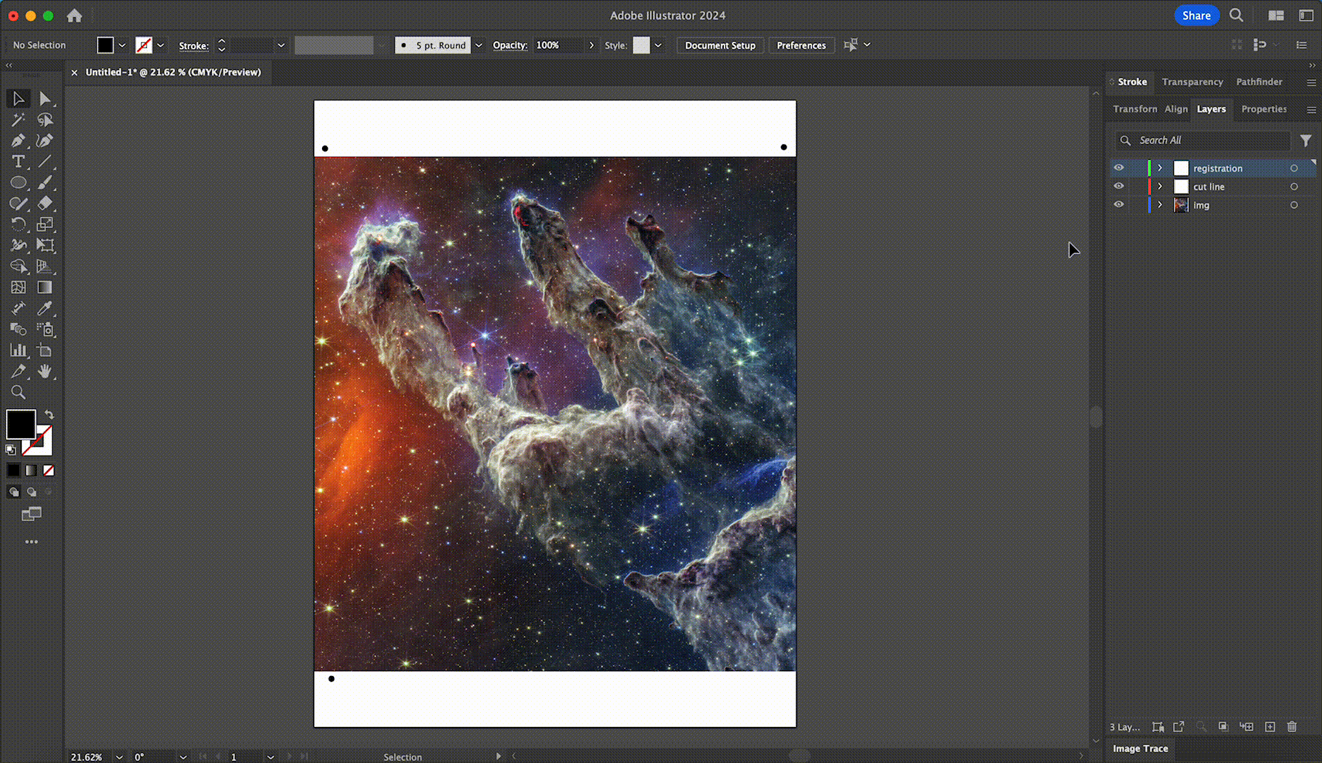The width and height of the screenshot is (1322, 763).
Task: Toggle visibility of the img layer
Action: pyautogui.click(x=1119, y=204)
